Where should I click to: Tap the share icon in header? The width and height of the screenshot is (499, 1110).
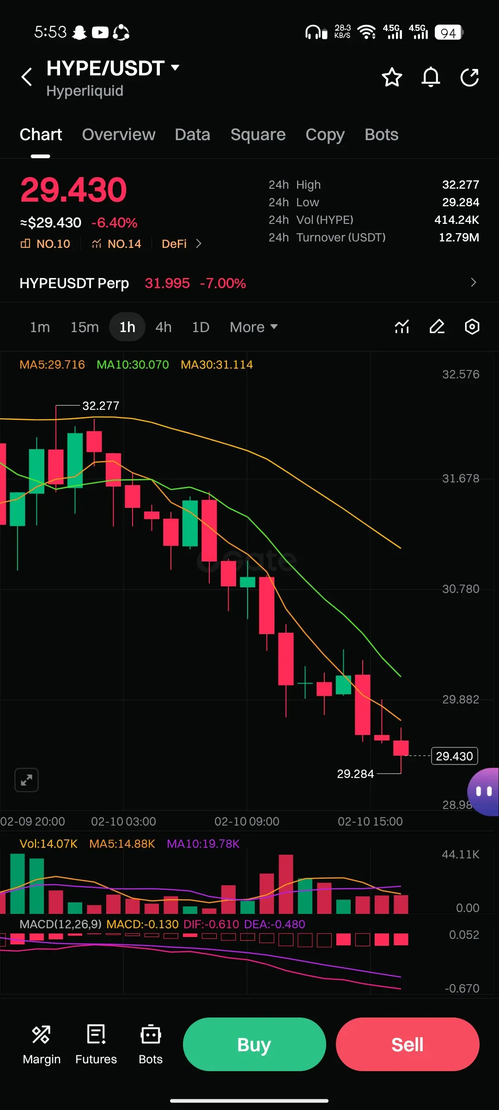[x=469, y=77]
